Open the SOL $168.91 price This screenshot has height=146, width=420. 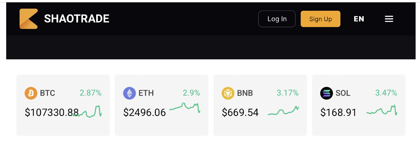tap(338, 113)
